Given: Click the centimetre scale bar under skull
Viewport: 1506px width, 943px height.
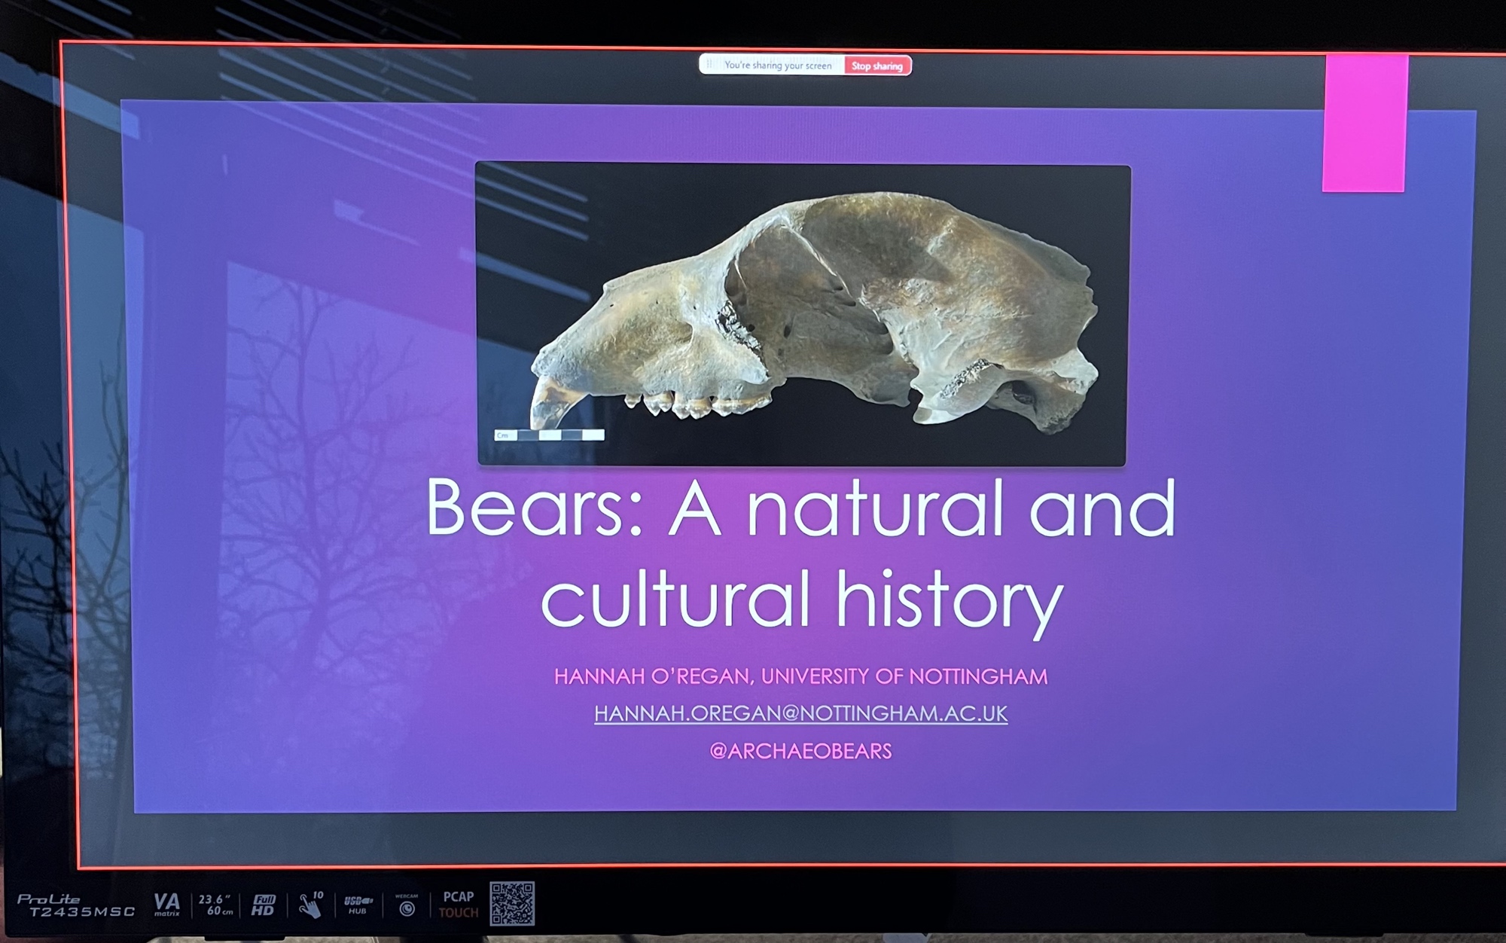Looking at the screenshot, I should click(x=550, y=435).
